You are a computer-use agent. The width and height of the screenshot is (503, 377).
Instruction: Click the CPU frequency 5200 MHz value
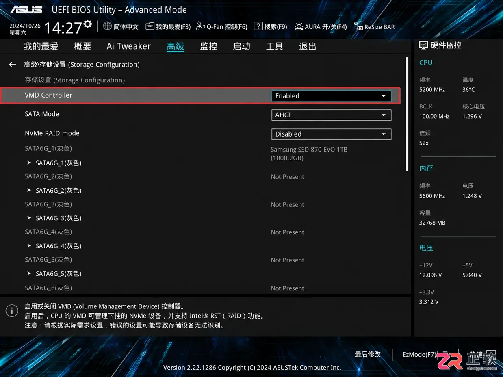pyautogui.click(x=432, y=90)
